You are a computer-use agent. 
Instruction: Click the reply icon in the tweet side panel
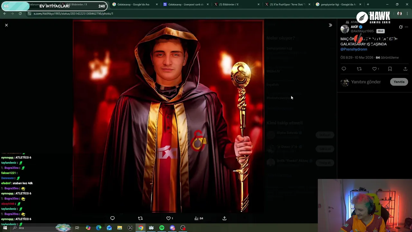coord(344,69)
